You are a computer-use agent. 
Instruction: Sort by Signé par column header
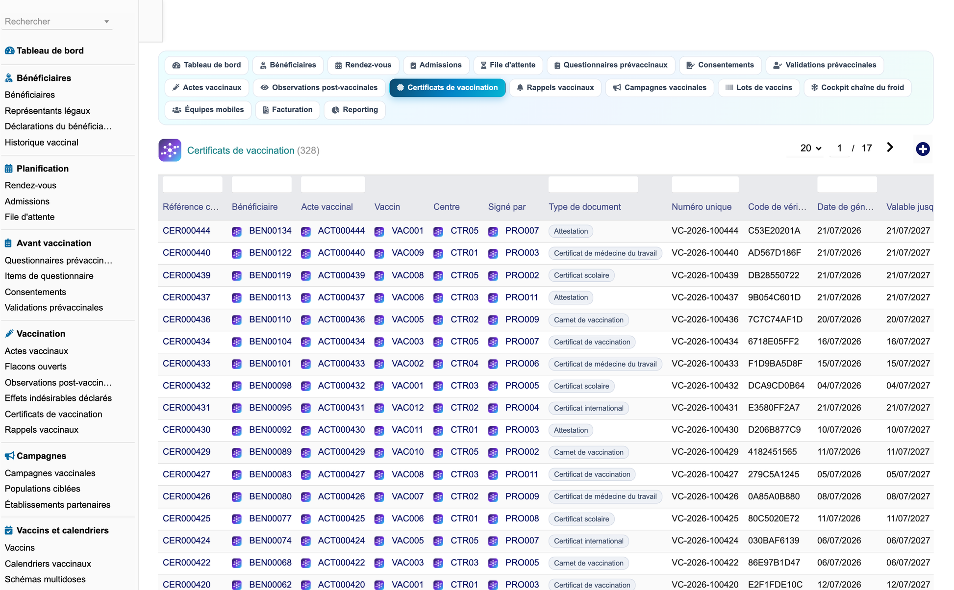click(507, 207)
